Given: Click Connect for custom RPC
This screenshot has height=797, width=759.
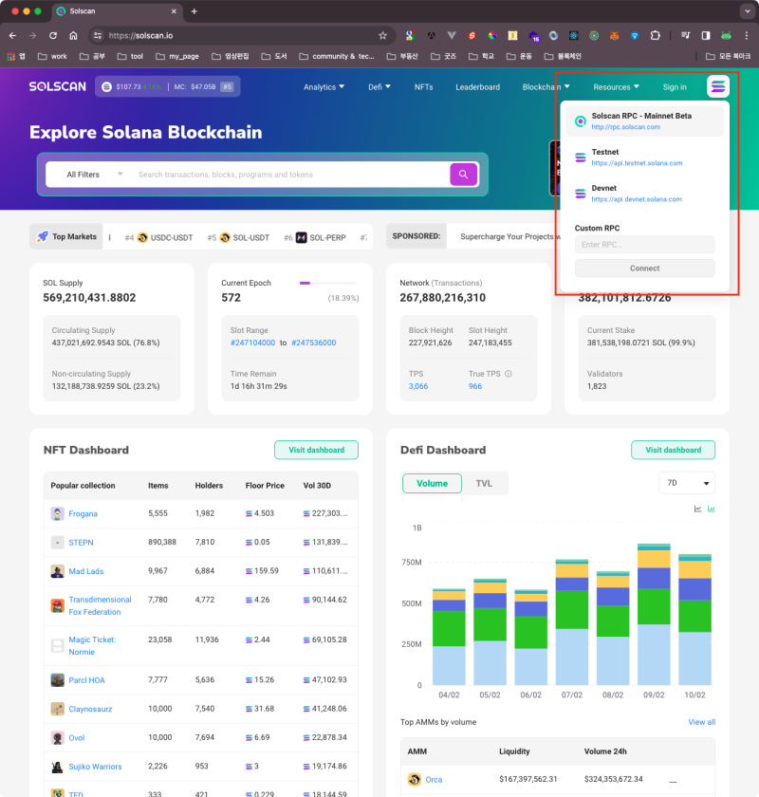Looking at the screenshot, I should pos(644,268).
